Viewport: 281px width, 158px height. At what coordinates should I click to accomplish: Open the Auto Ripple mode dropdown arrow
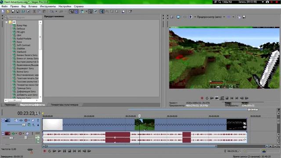pos(86,11)
